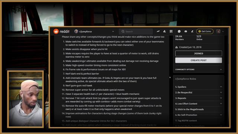Click 'Please share any other concepts/changes' line
The height and width of the screenshot is (134, 238).
[x=113, y=37]
